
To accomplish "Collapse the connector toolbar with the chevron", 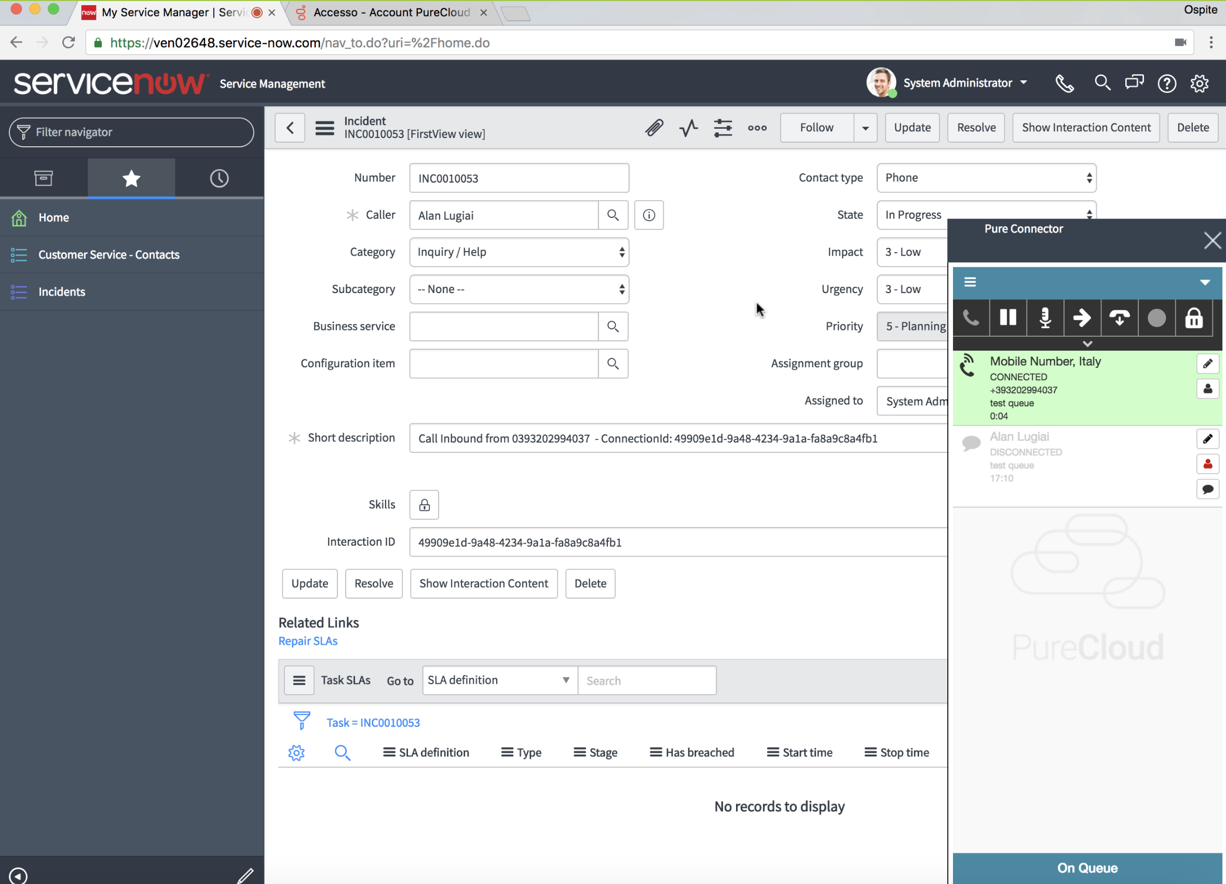I will 1087,343.
